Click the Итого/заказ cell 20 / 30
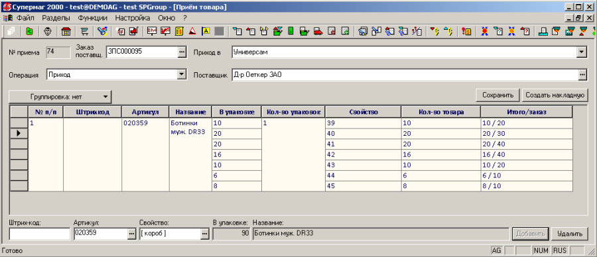The image size is (597, 257). point(527,133)
